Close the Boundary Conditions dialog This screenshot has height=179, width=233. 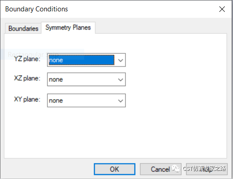click(x=222, y=9)
